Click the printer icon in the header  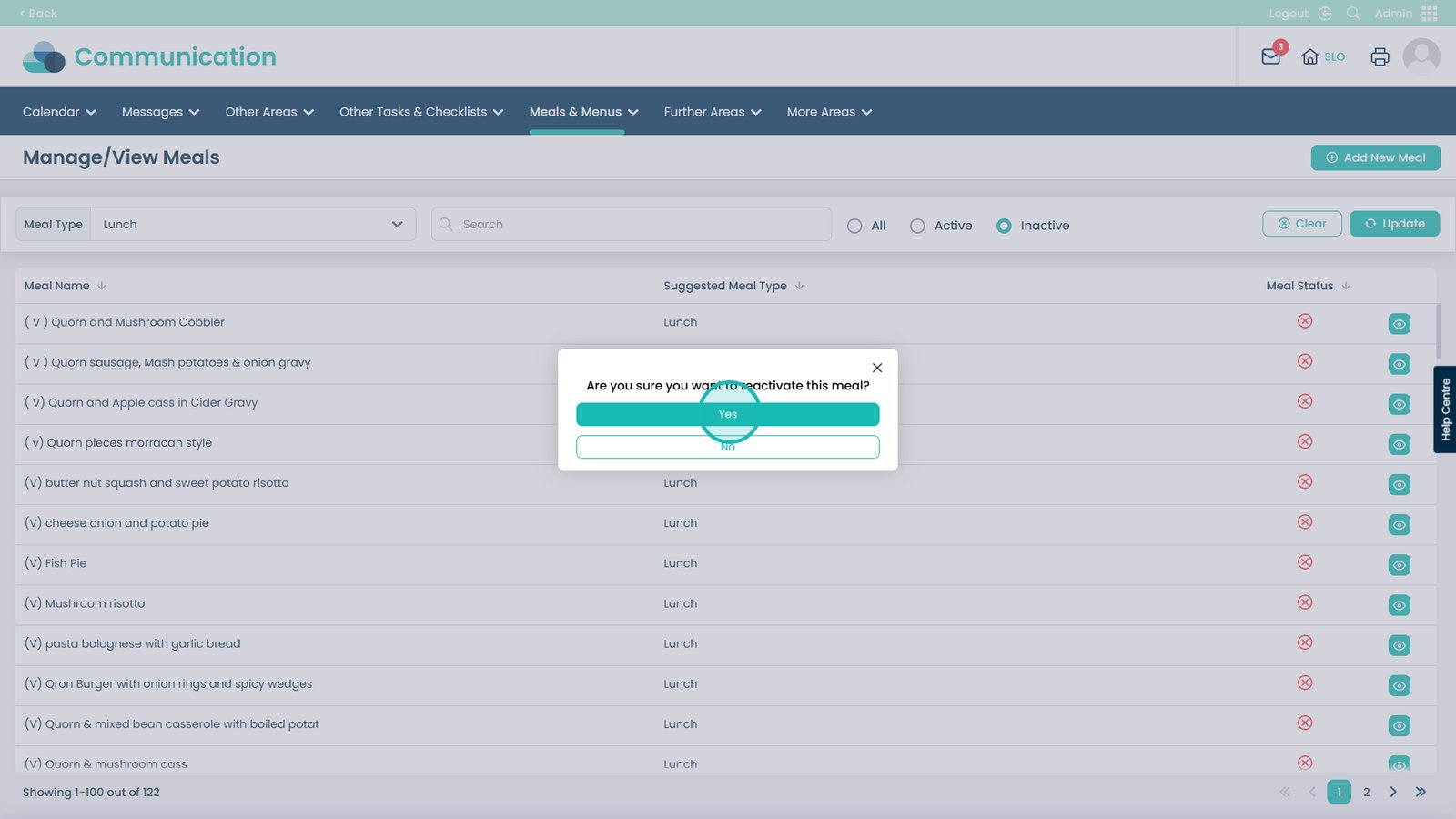coord(1380,56)
